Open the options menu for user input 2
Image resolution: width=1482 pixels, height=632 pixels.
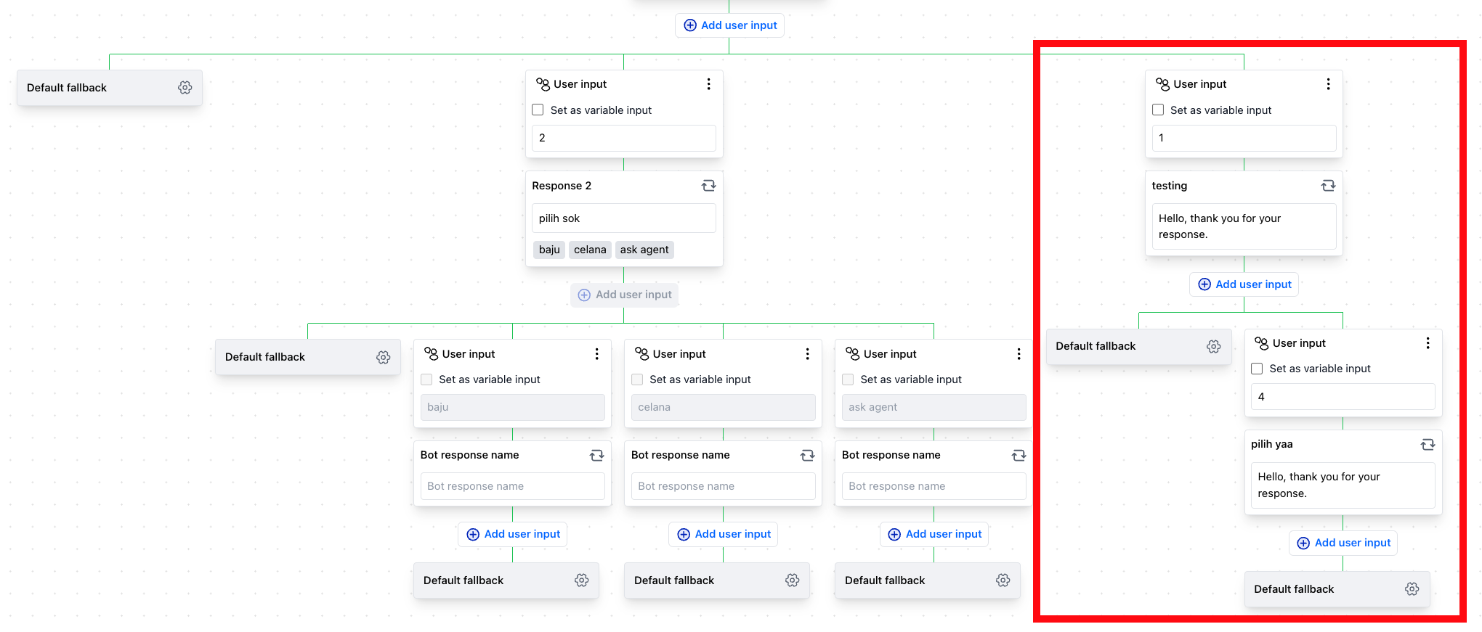pos(708,84)
